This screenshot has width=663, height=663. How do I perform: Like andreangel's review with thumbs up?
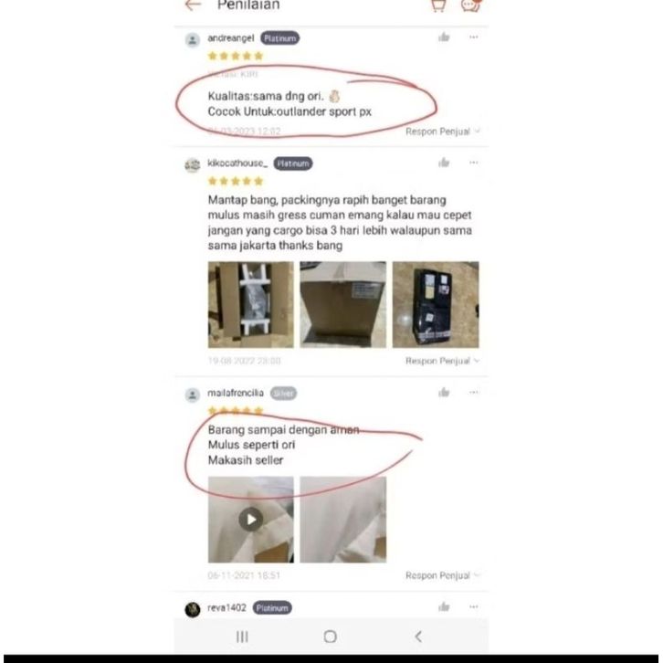point(444,37)
